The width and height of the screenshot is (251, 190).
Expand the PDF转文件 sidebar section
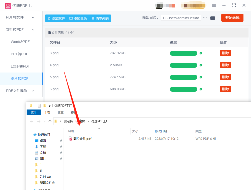tap(33, 17)
